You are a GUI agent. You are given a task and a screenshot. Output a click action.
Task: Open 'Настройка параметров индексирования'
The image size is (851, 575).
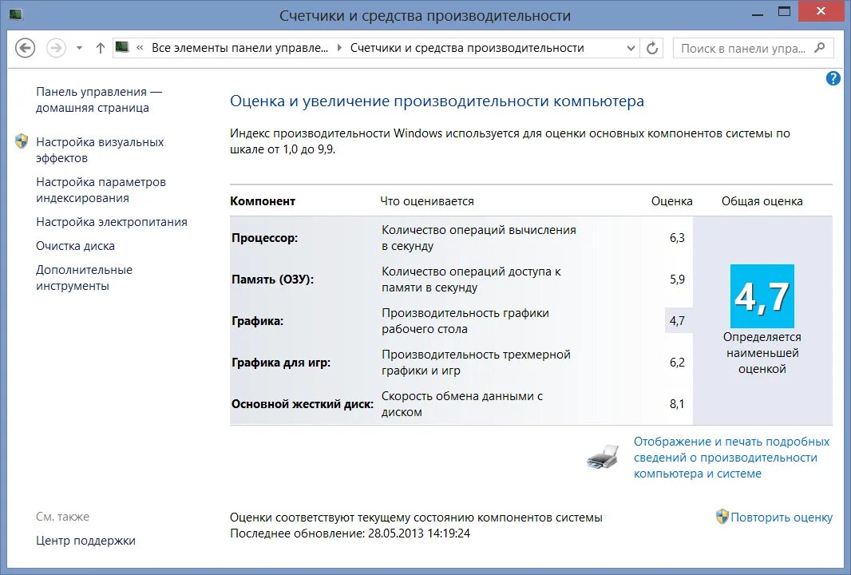coord(101,190)
